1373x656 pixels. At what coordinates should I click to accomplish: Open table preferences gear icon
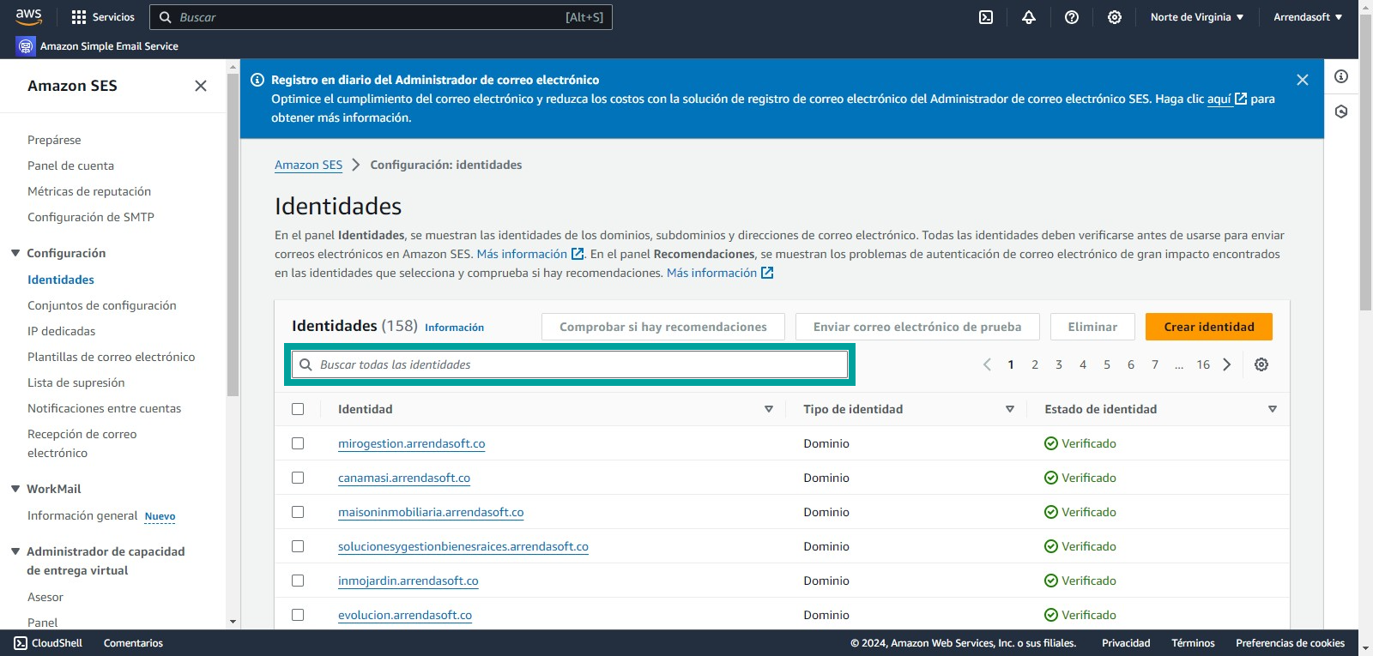tap(1261, 364)
